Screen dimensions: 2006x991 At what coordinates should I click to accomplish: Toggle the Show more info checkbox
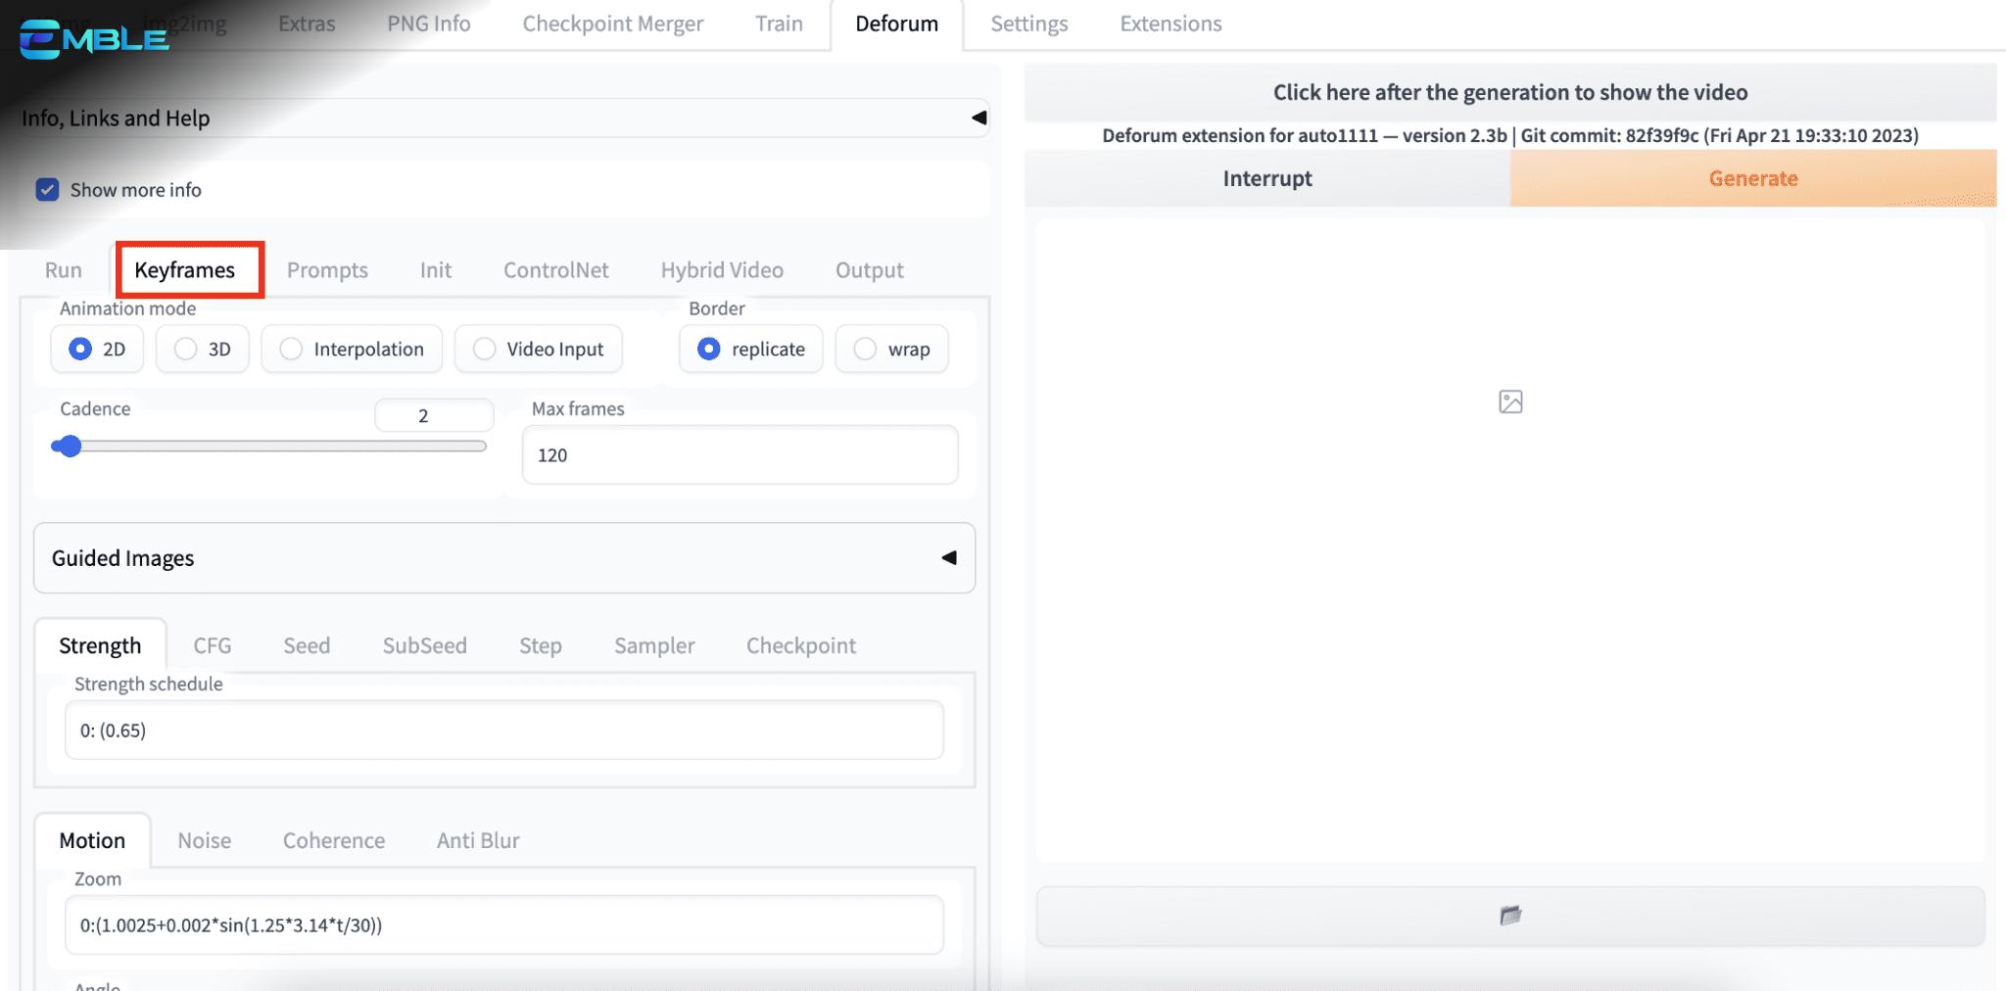tap(47, 190)
